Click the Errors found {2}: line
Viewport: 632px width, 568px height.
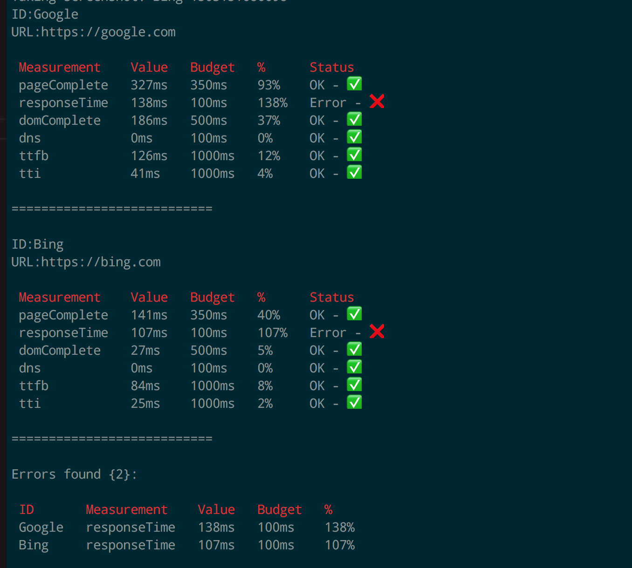[x=75, y=474]
